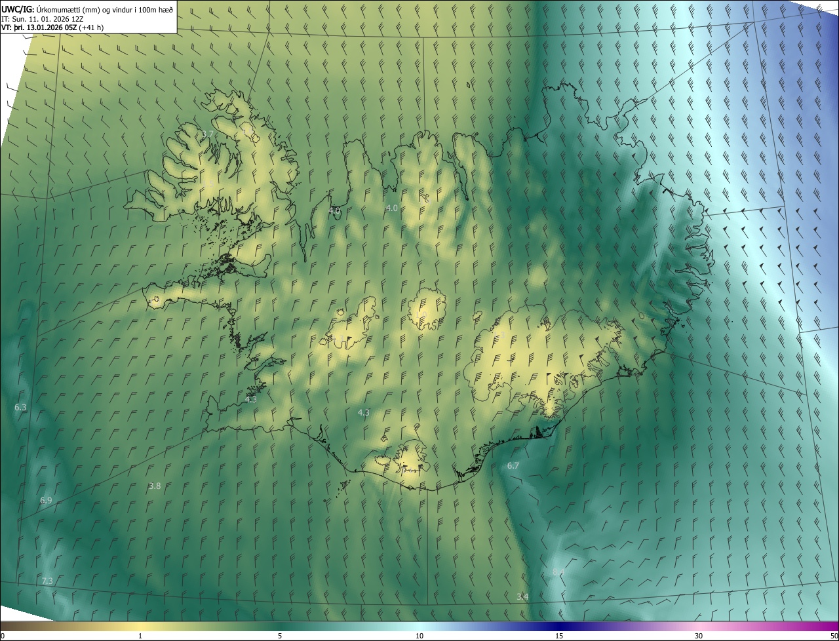Click the 3.7 value label on the map
The image size is (839, 641).
tap(208, 134)
